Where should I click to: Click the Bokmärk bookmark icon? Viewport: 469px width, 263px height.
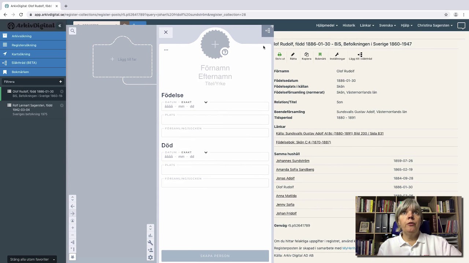click(320, 56)
